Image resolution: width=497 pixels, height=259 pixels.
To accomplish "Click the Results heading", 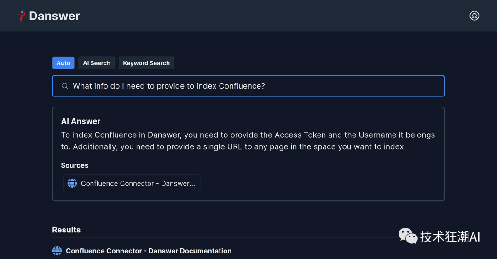I will tap(66, 230).
